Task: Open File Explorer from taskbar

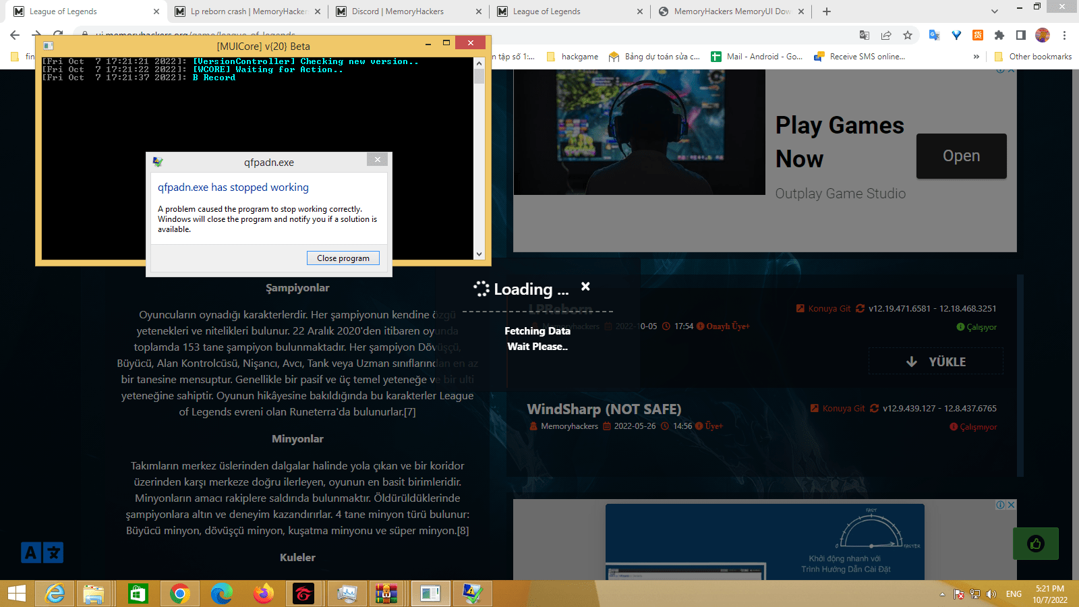Action: pos(94,594)
